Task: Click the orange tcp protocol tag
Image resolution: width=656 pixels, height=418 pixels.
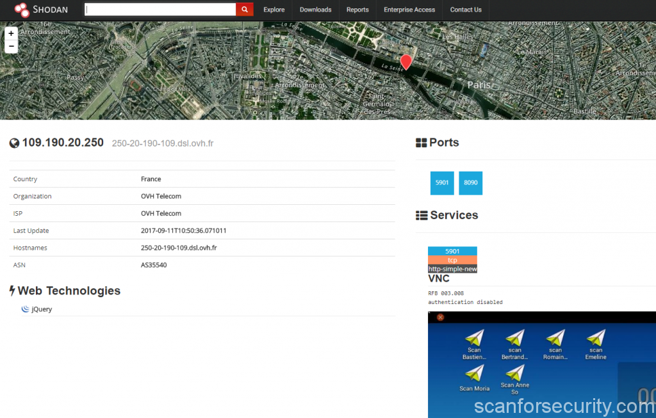Action: tap(452, 260)
